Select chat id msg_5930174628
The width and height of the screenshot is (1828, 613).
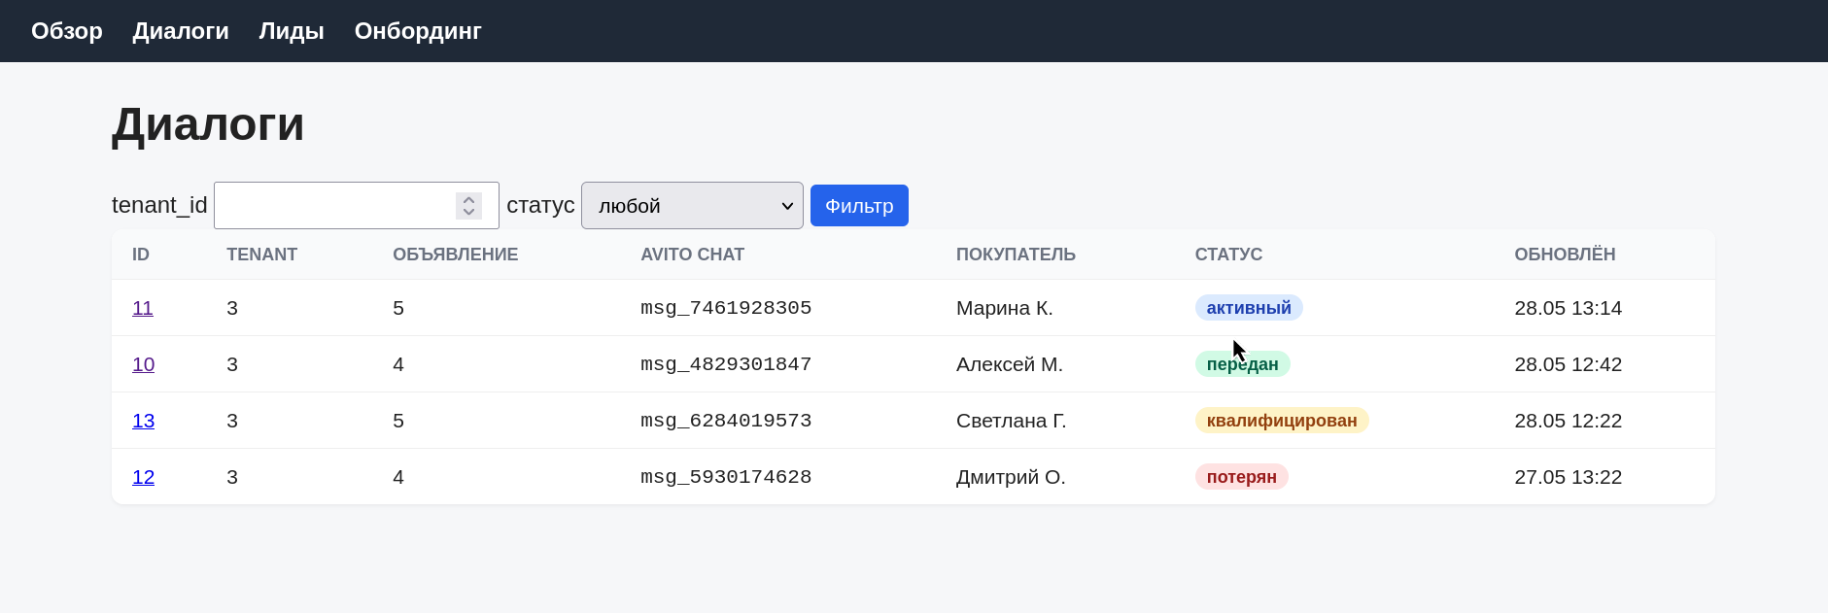726,477
